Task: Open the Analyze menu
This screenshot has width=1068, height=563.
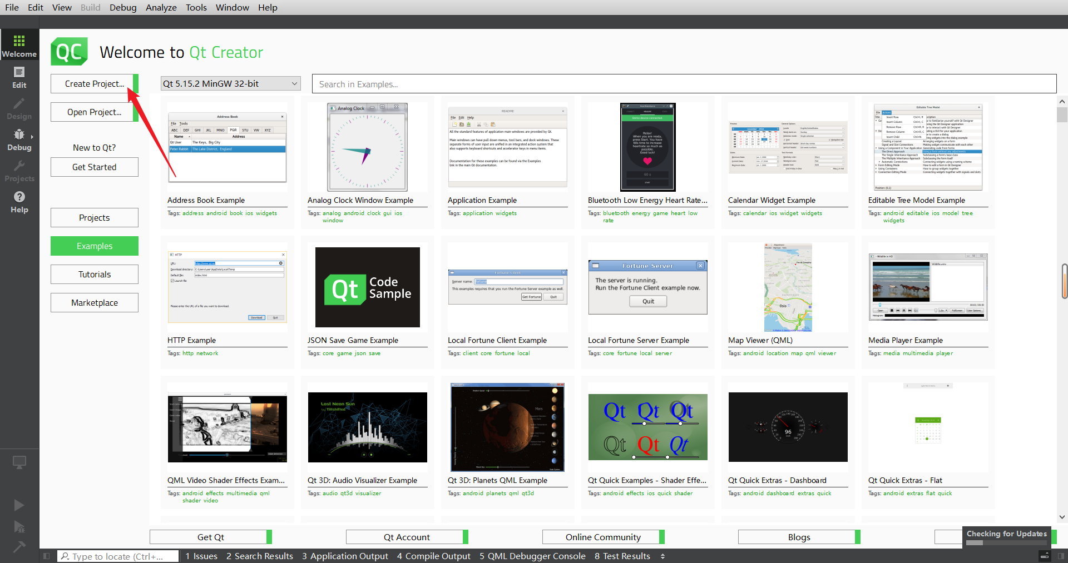Action: (x=161, y=7)
